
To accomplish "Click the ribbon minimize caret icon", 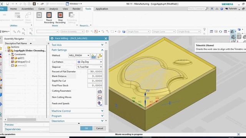I will [x=217, y=9].
